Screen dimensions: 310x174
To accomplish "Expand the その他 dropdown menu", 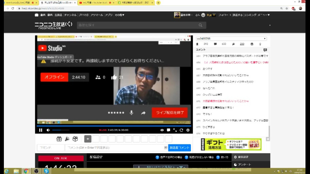I will [119, 15].
